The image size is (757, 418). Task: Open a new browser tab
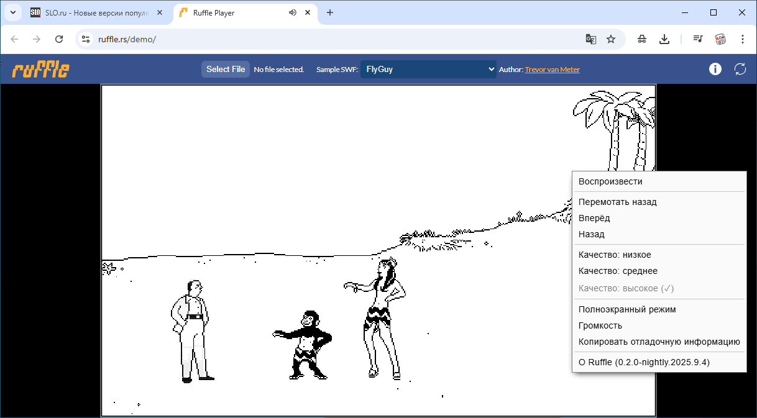[x=330, y=12]
